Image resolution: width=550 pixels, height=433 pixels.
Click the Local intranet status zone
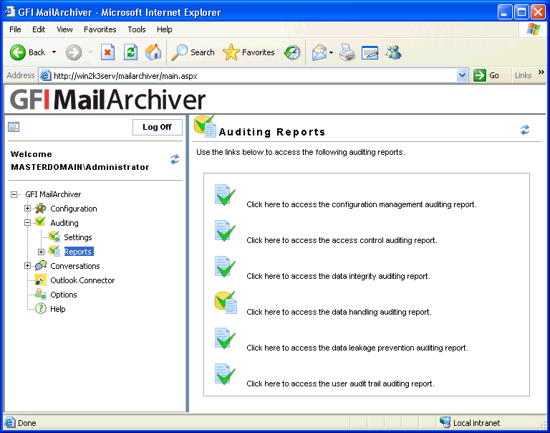[470, 423]
